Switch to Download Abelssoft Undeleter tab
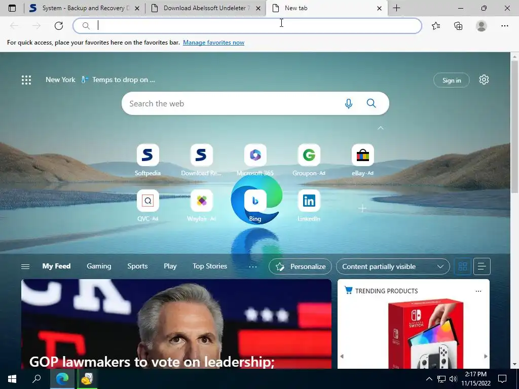The image size is (519, 389). [205, 8]
